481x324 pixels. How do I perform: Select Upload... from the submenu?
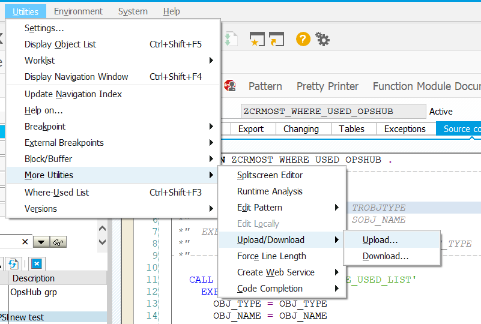380,240
